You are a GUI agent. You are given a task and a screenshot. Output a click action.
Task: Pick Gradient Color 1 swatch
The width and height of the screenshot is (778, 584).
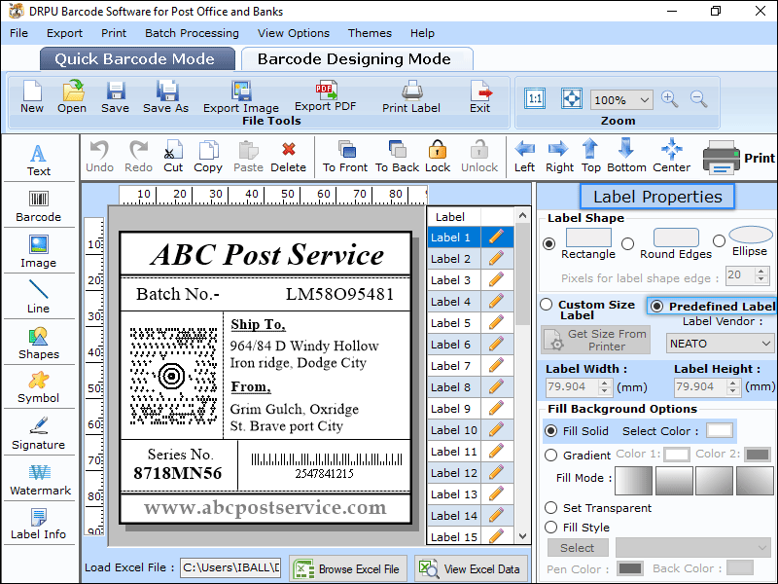click(677, 455)
